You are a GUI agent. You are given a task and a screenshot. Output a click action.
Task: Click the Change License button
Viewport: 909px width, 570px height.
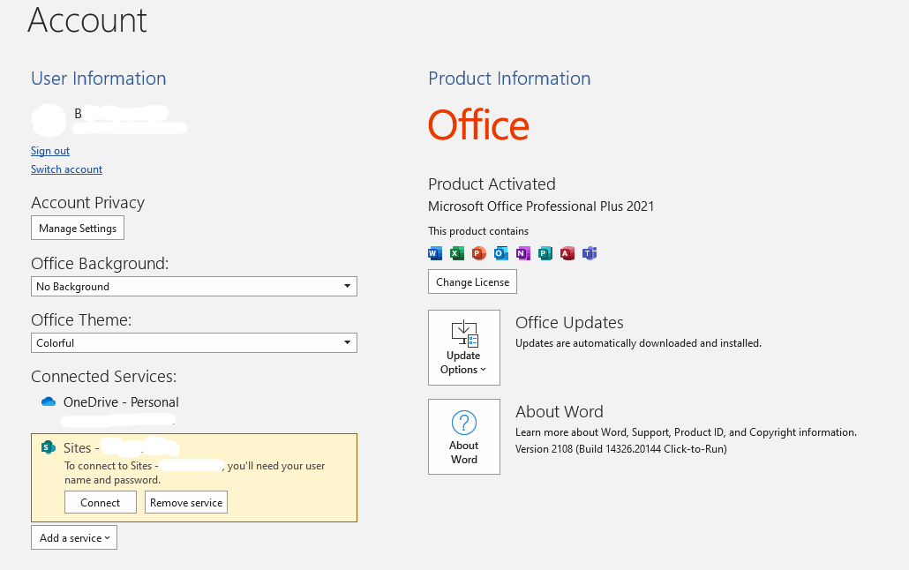[472, 281]
